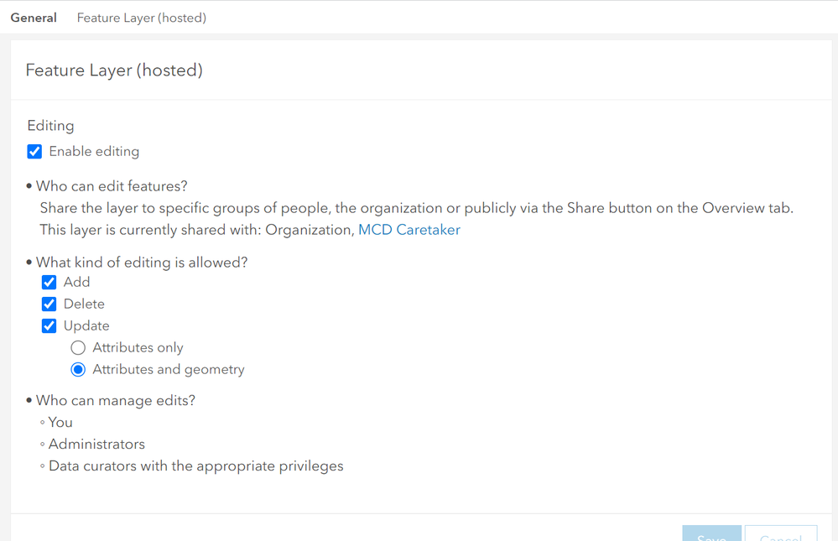Click the 'Who can manage edits?' question
Screen dimensions: 838x541
coord(115,401)
